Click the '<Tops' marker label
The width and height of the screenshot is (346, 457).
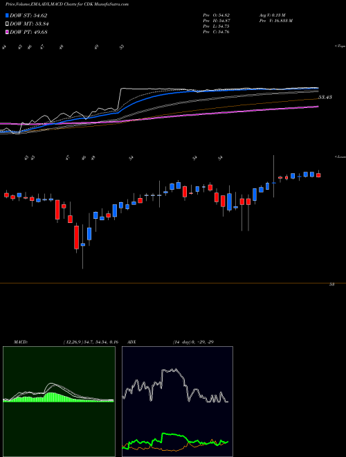coord(340,46)
